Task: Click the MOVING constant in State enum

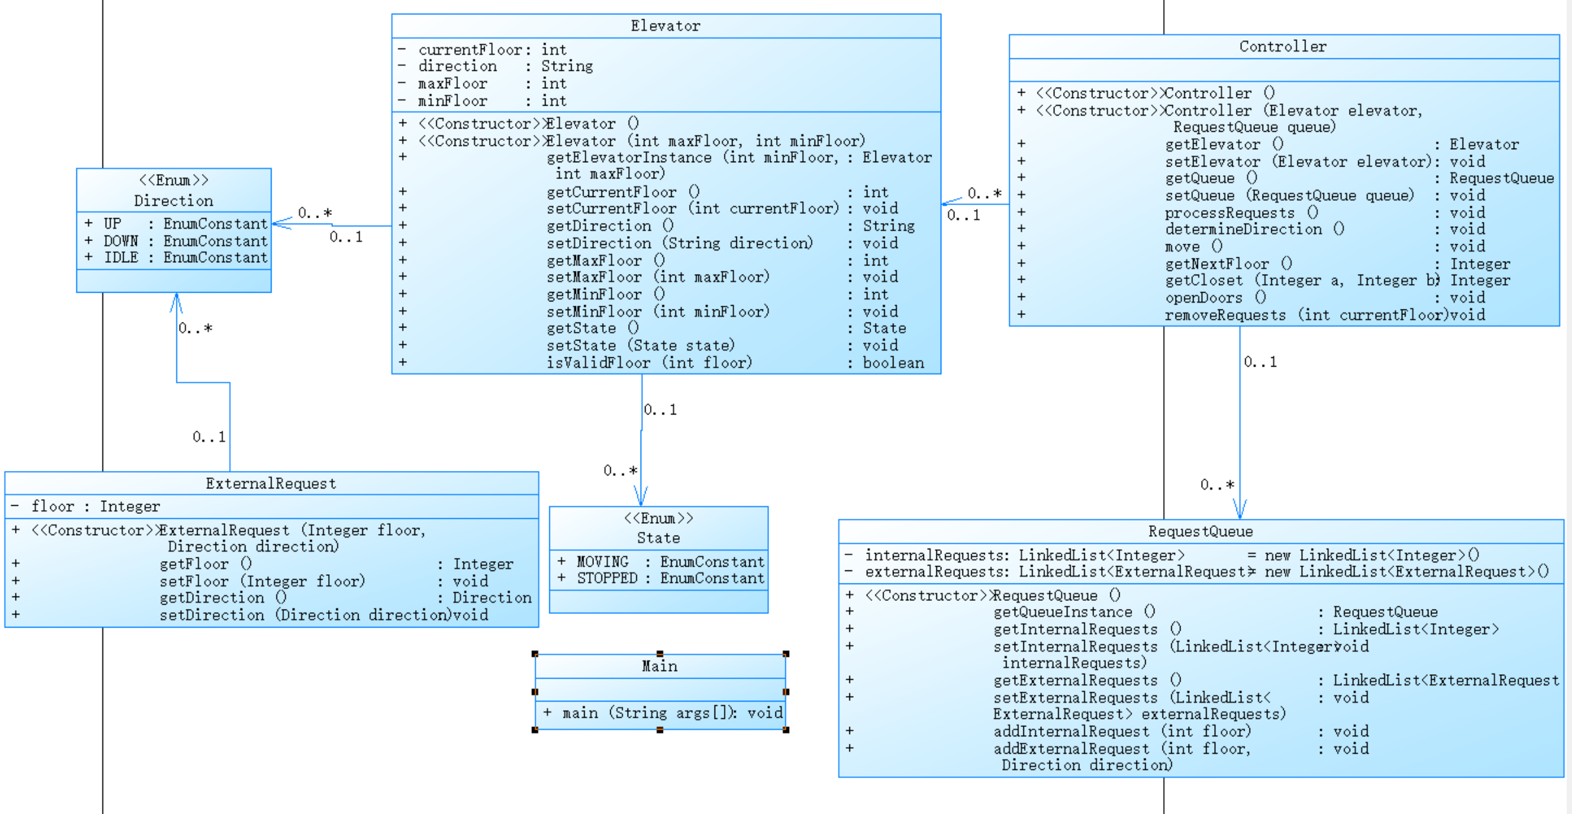Action: pos(602,562)
